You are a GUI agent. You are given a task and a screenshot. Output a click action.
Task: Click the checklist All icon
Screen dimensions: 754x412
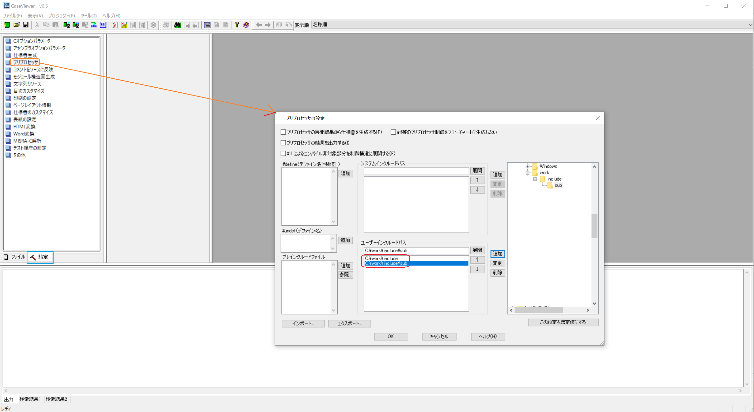point(124,25)
